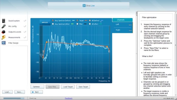Click the HELP panel collapse tab

click(x=136, y=14)
